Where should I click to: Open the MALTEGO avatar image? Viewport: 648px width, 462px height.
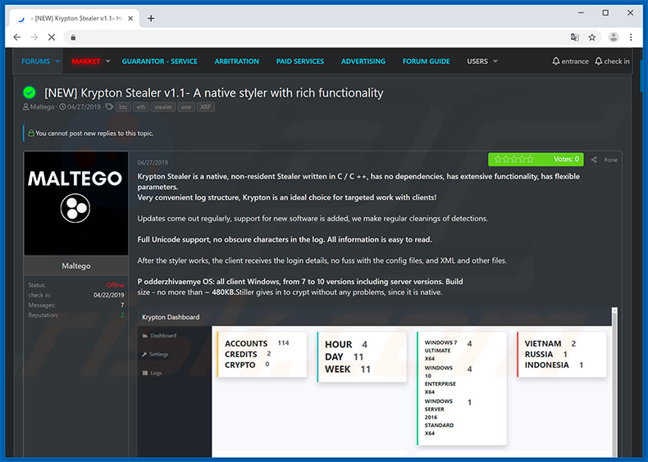click(76, 203)
